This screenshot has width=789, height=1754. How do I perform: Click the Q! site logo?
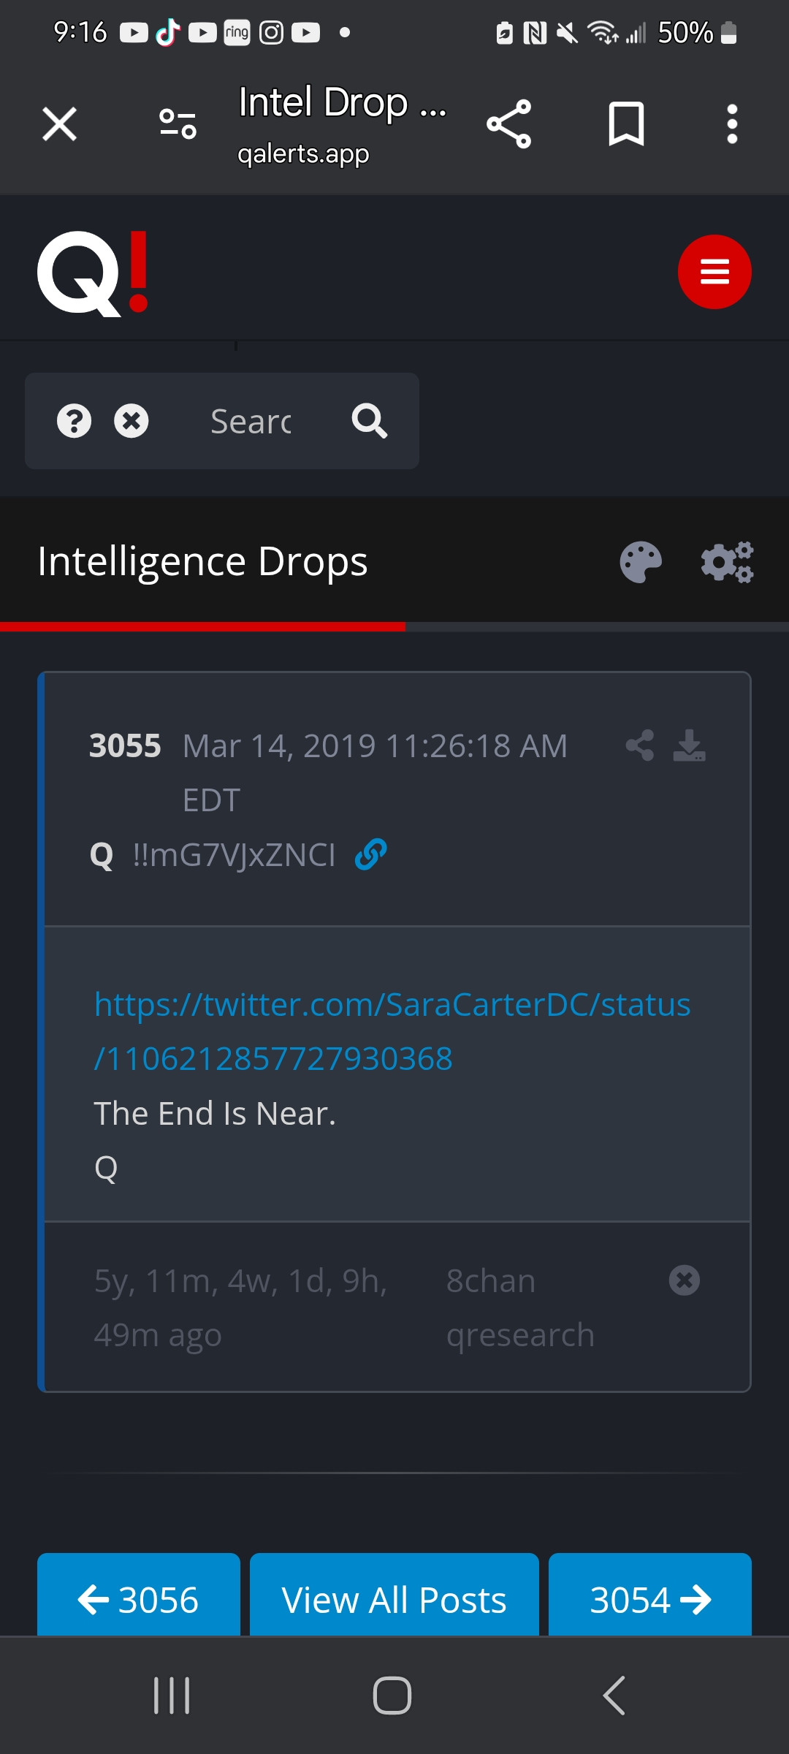pos(93,274)
